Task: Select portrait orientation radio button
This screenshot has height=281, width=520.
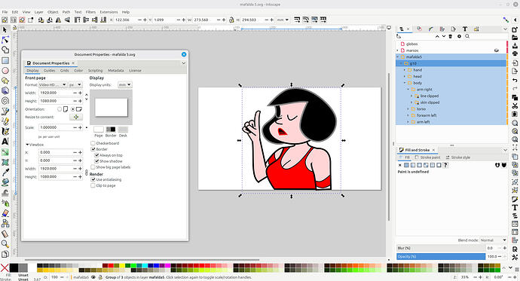Action: click(x=60, y=109)
